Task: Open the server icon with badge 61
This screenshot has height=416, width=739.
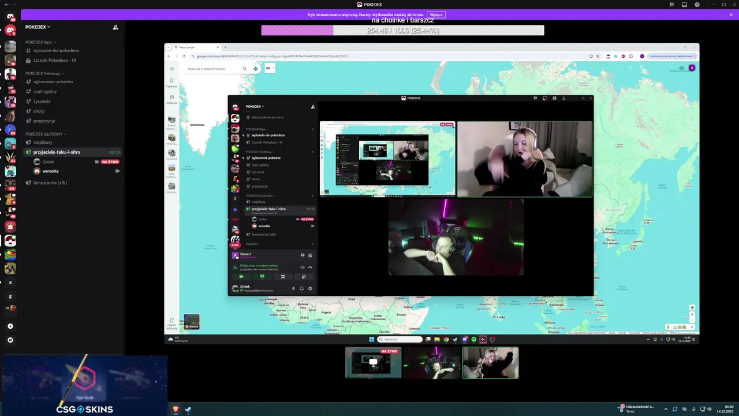Action: pyautogui.click(x=10, y=157)
